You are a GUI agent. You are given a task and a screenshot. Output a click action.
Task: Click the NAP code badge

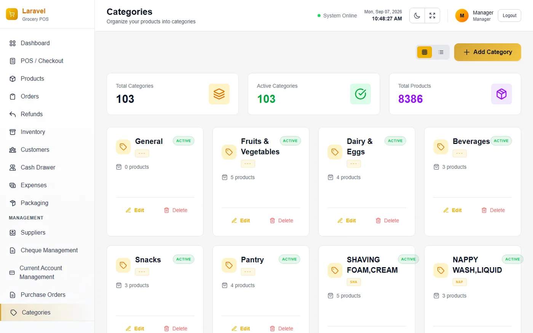tap(460, 282)
